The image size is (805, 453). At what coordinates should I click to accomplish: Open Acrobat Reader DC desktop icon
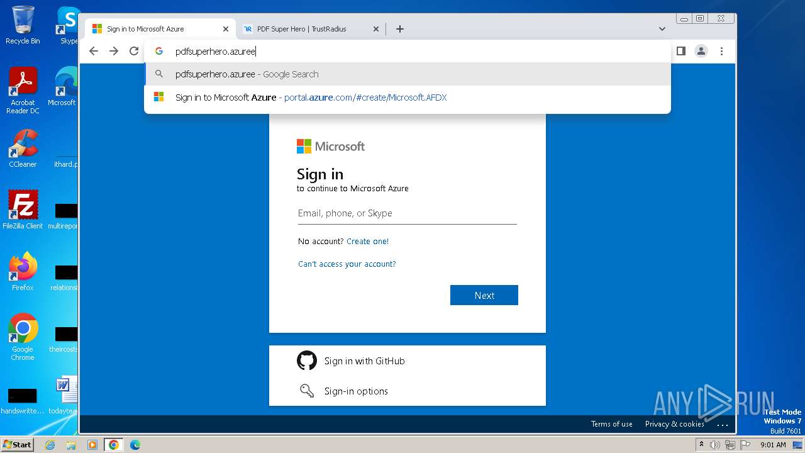point(23,91)
